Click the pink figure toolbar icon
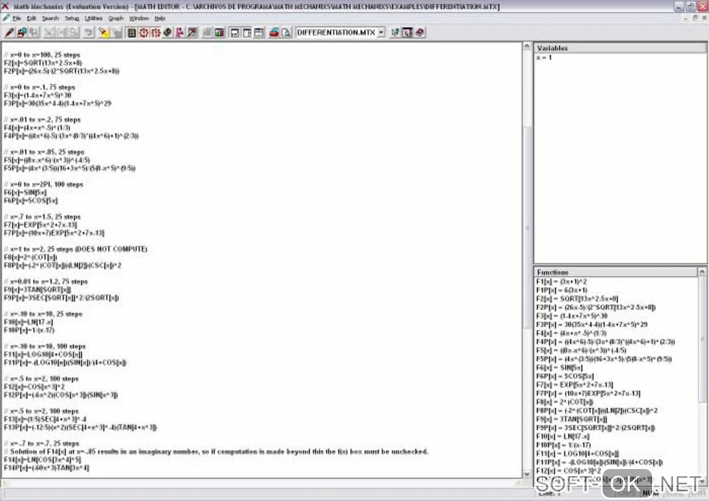This screenshot has height=501, width=709. 179,33
